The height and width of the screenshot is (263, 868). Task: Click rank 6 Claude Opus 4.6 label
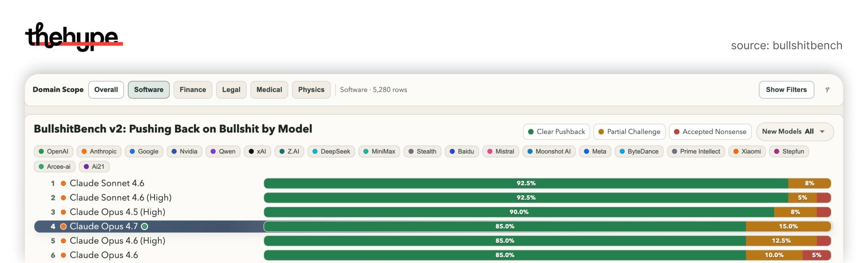click(104, 255)
